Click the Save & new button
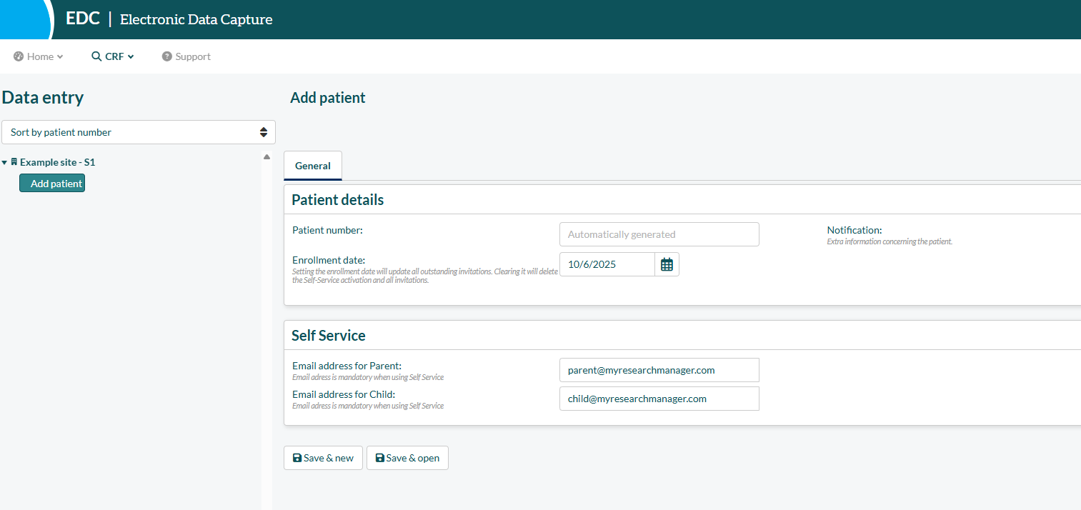 coord(323,458)
